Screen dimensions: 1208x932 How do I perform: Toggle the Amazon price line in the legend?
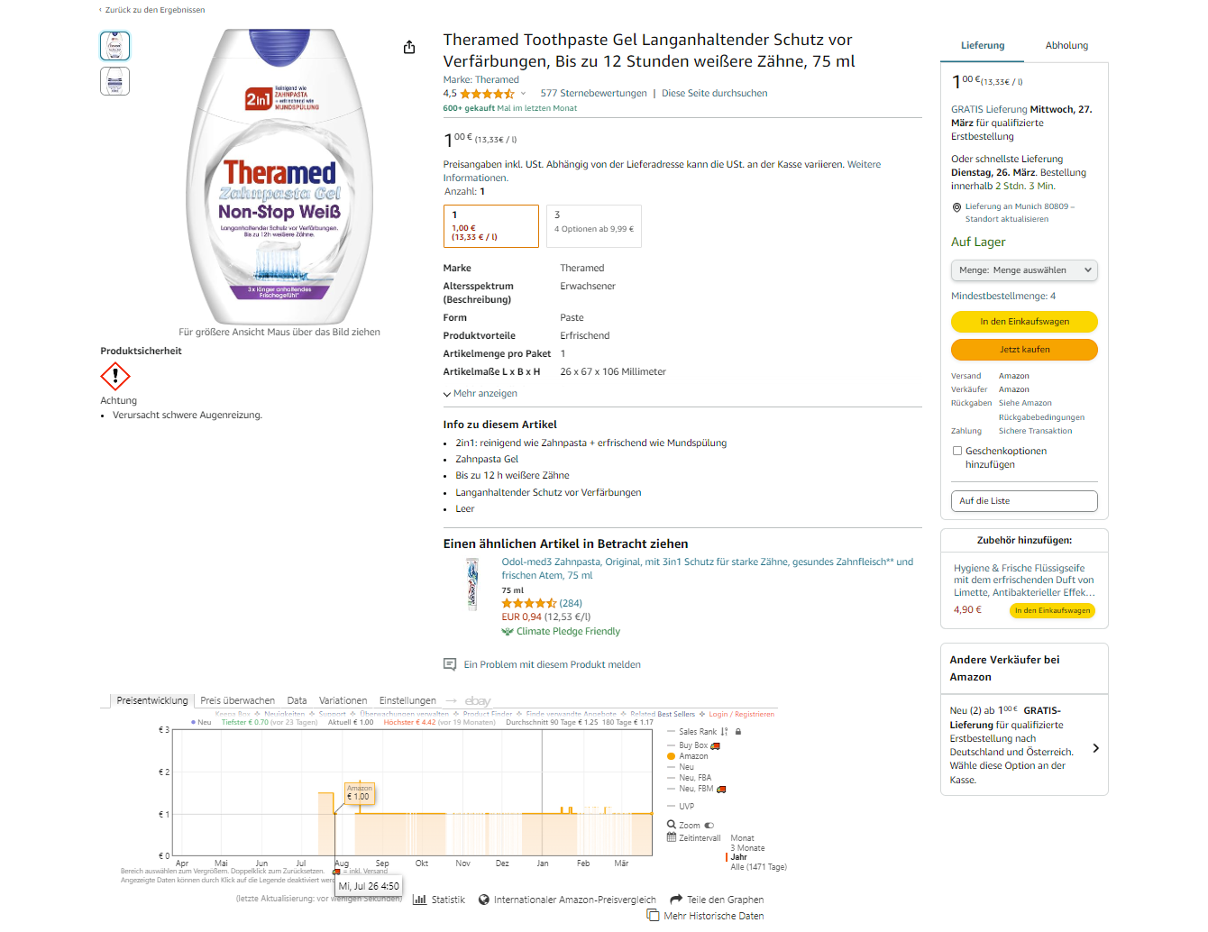coord(693,756)
